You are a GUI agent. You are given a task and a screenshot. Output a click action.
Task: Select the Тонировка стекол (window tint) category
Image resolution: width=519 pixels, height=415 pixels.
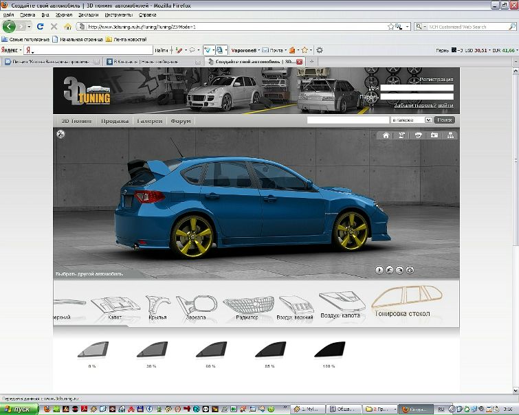[406, 302]
